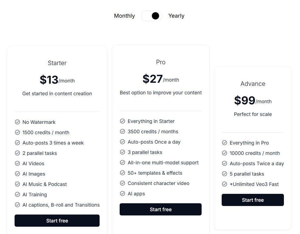Click checkmark icon beside AI apps
This screenshot has height=234, width=300.
click(123, 194)
